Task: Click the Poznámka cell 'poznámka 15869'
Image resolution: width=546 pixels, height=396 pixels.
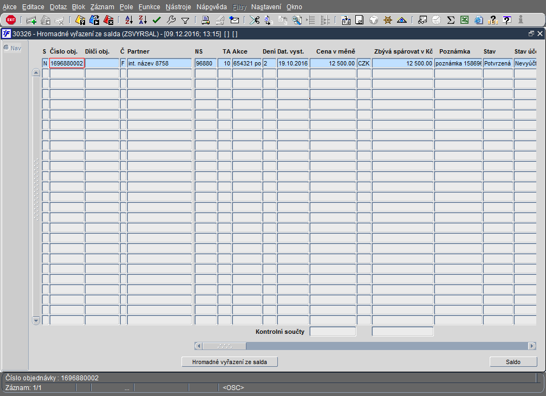Action: [x=458, y=63]
